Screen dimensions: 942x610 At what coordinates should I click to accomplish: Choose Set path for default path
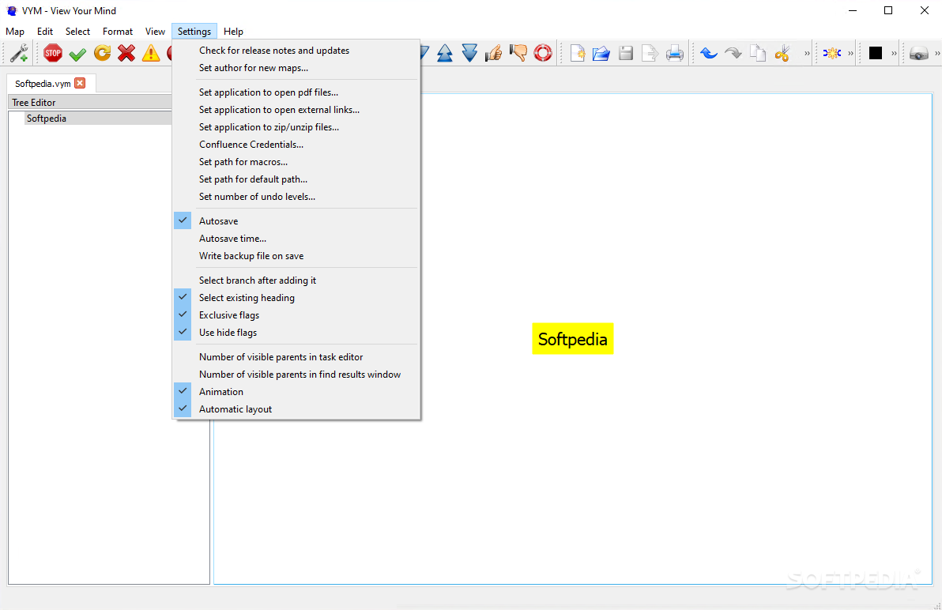[296, 179]
